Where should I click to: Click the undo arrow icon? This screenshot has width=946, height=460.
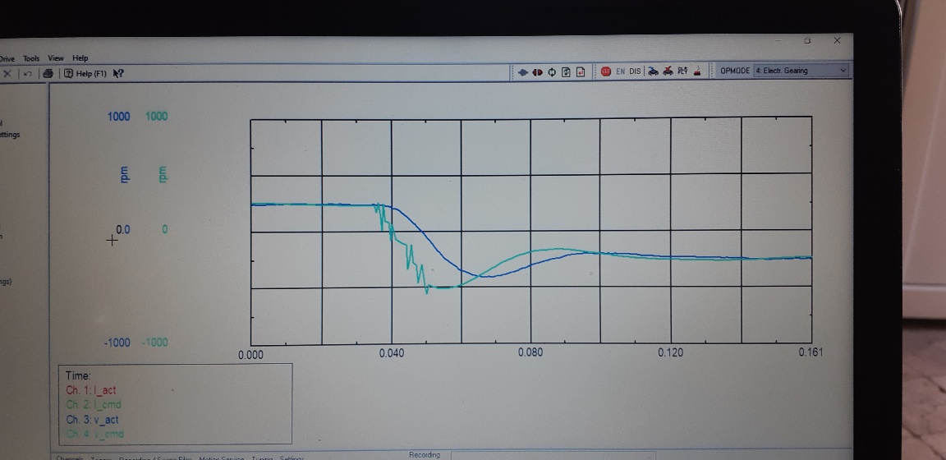(x=27, y=73)
